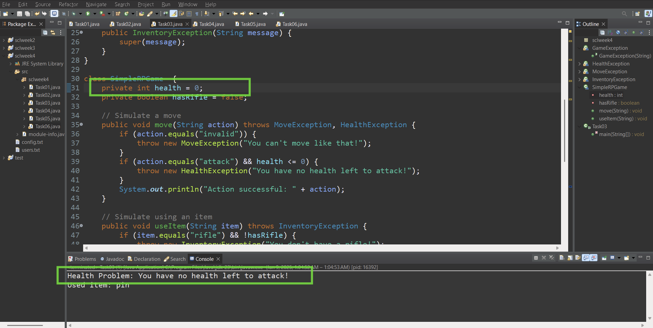The height and width of the screenshot is (328, 653).
Task: Open the Navigate menu
Action: coord(96,4)
